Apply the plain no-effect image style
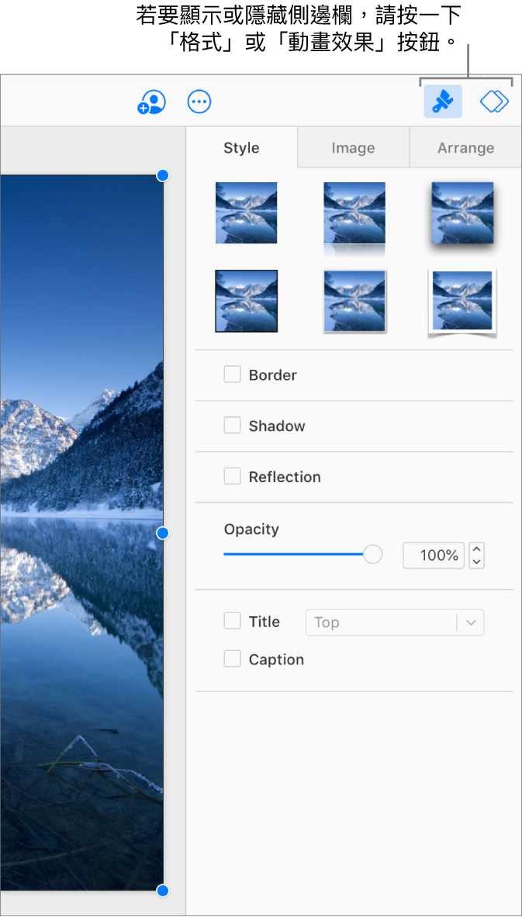 click(x=247, y=213)
